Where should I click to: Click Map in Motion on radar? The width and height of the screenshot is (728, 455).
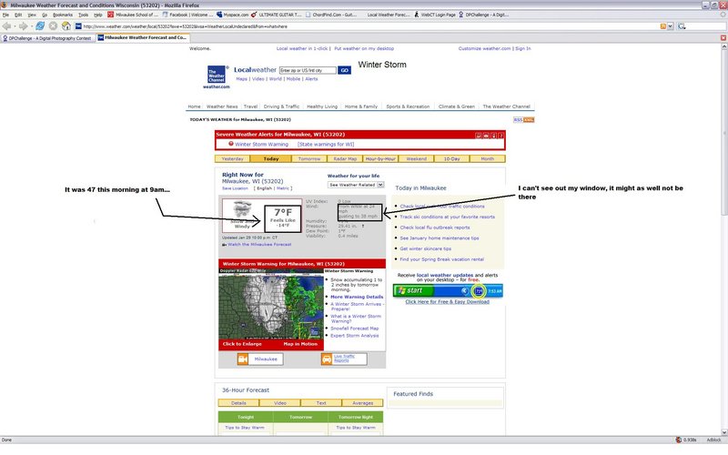pyautogui.click(x=300, y=344)
